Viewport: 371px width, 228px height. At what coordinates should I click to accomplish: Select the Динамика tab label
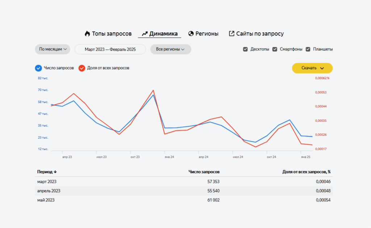point(163,34)
